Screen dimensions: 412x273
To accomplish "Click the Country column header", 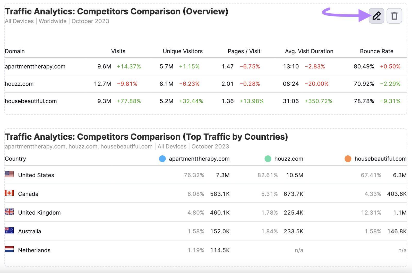I will click(15, 159).
